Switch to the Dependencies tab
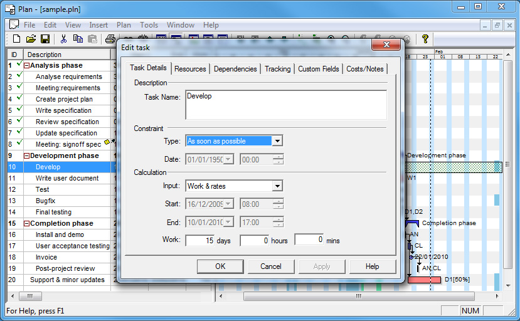Image resolution: width=520 pixels, height=321 pixels. coord(235,69)
